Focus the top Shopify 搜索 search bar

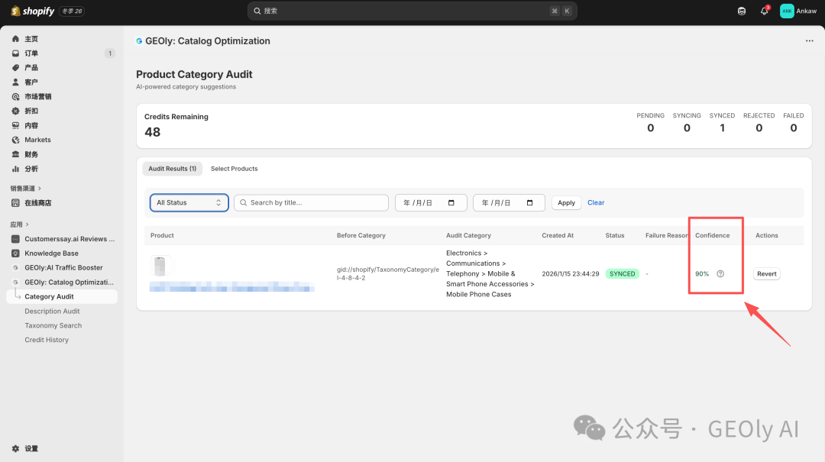coord(412,11)
